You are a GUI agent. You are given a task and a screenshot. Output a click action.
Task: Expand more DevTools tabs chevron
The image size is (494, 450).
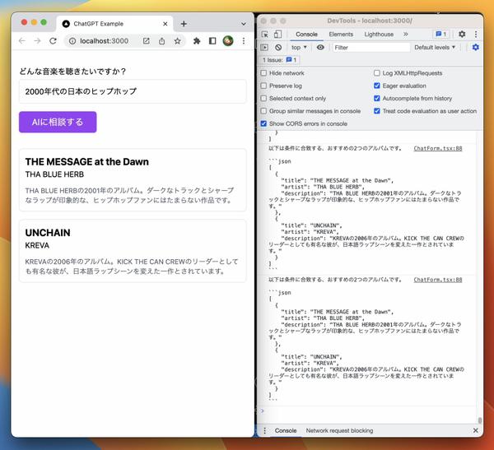tap(406, 34)
